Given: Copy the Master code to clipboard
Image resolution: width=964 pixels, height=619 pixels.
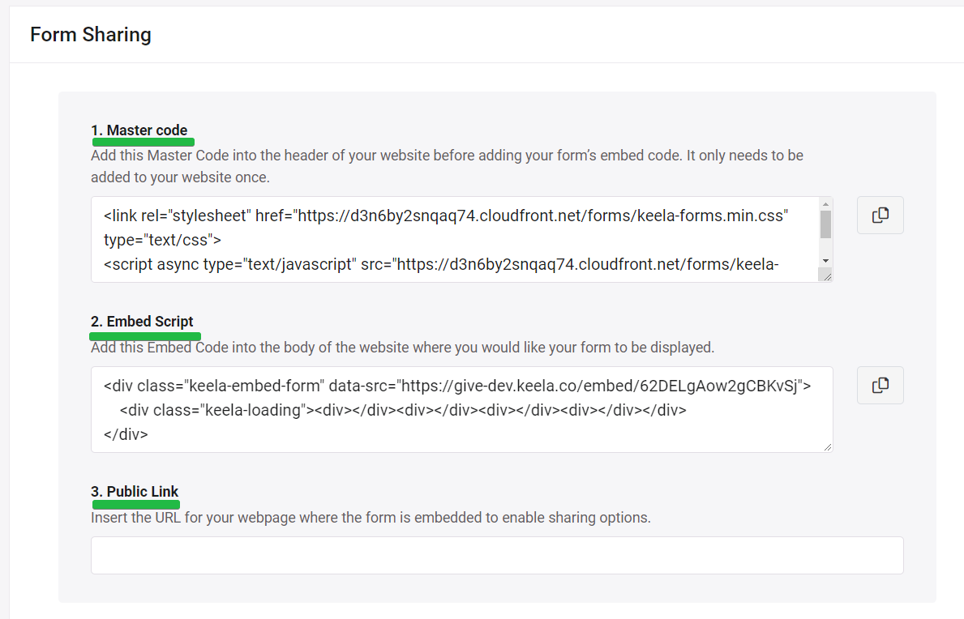Looking at the screenshot, I should (x=880, y=215).
